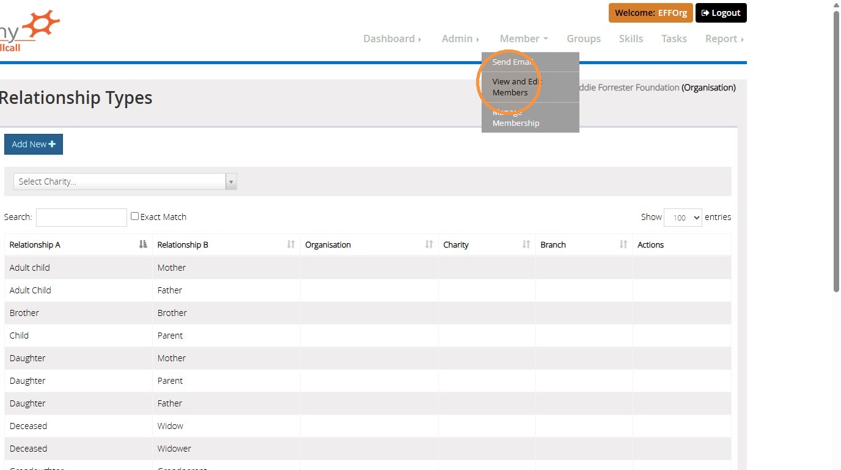Image resolution: width=841 pixels, height=470 pixels.
Task: Sort by Relationship A column icon
Action: (143, 244)
